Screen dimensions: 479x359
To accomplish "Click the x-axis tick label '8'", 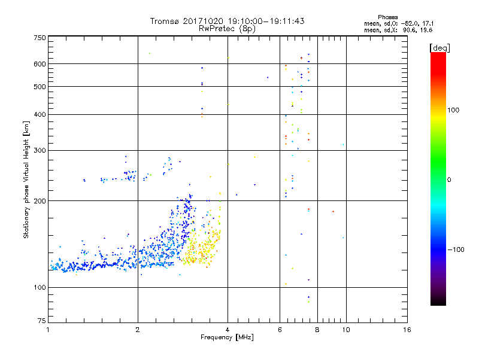I will point(317,330).
